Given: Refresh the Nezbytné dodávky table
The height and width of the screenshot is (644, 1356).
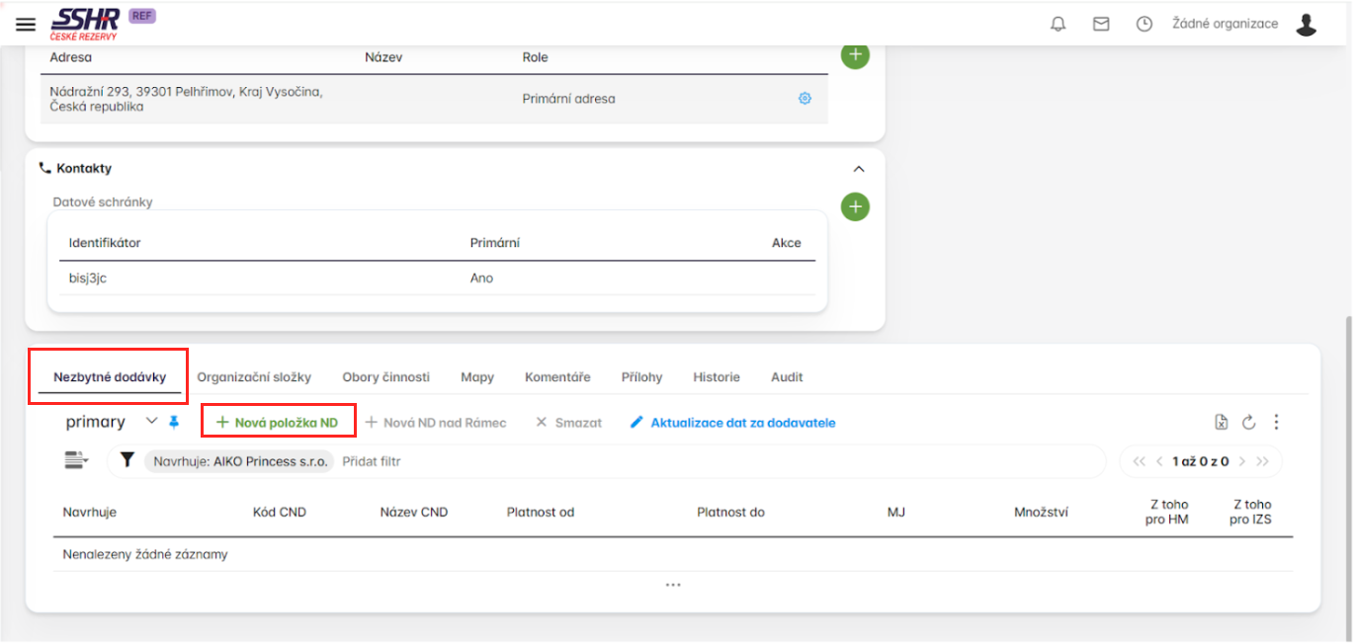Looking at the screenshot, I should point(1248,423).
